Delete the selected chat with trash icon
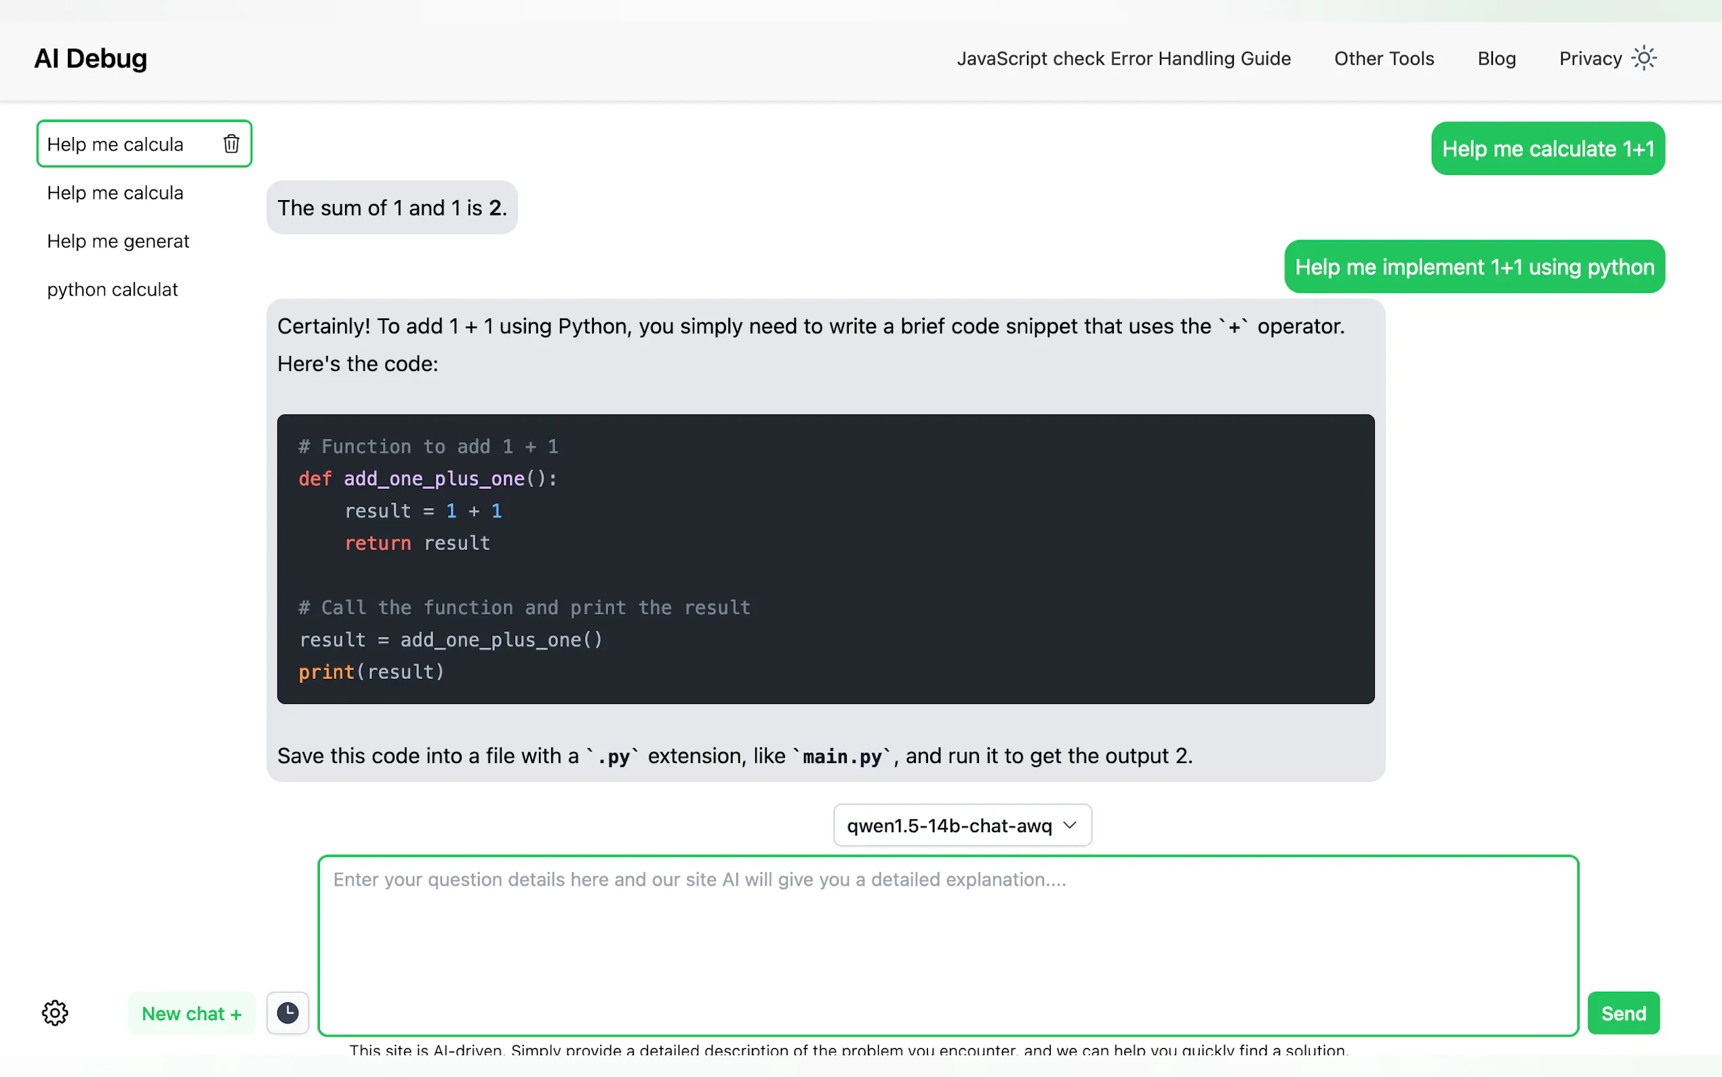The width and height of the screenshot is (1722, 1077). pos(231,144)
